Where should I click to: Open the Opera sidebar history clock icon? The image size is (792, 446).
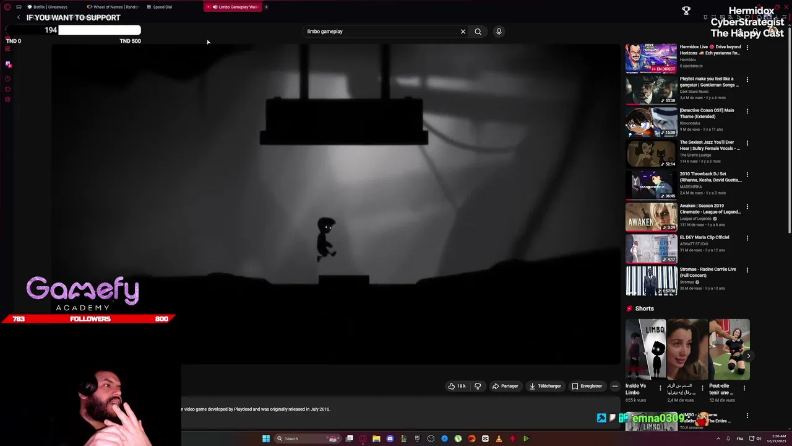[7, 79]
